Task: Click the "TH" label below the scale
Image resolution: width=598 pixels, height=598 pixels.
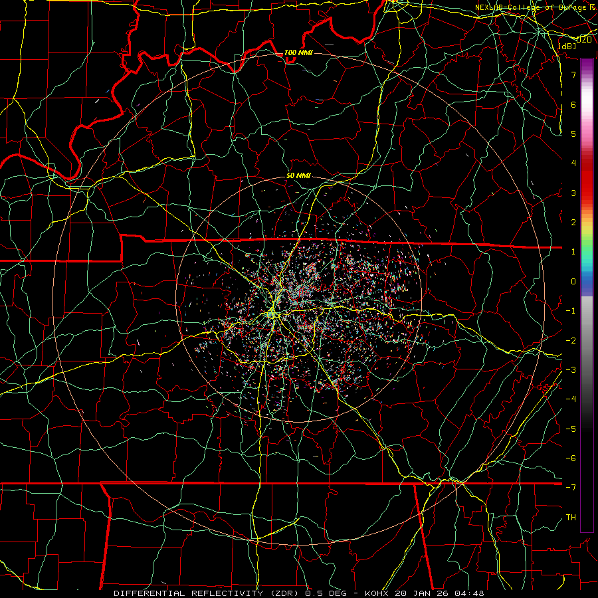Action: click(x=571, y=518)
